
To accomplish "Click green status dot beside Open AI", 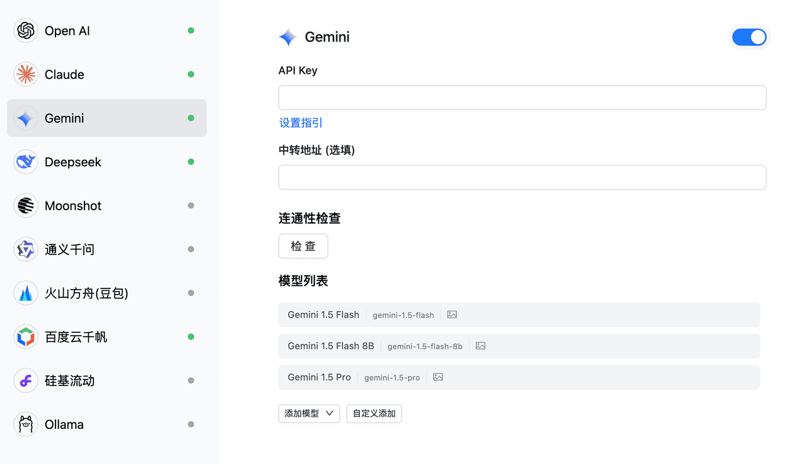I will [191, 31].
